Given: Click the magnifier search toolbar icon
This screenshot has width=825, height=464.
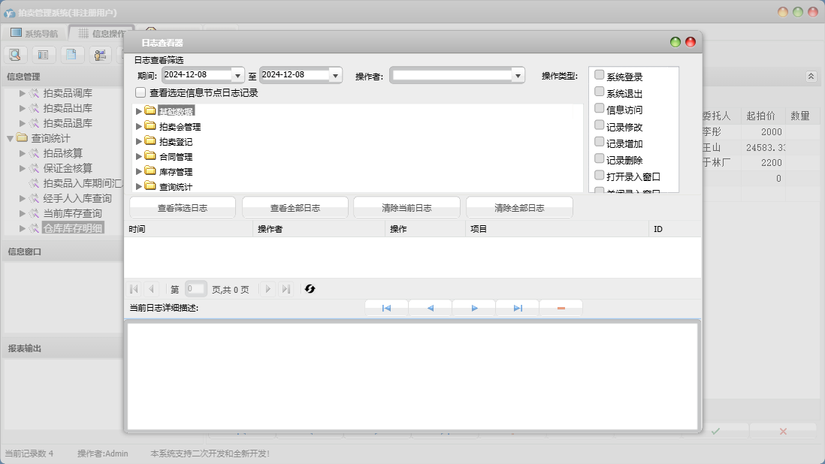Looking at the screenshot, I should (x=15, y=54).
